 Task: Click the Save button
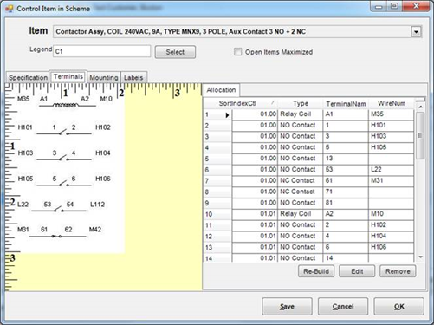click(x=287, y=306)
